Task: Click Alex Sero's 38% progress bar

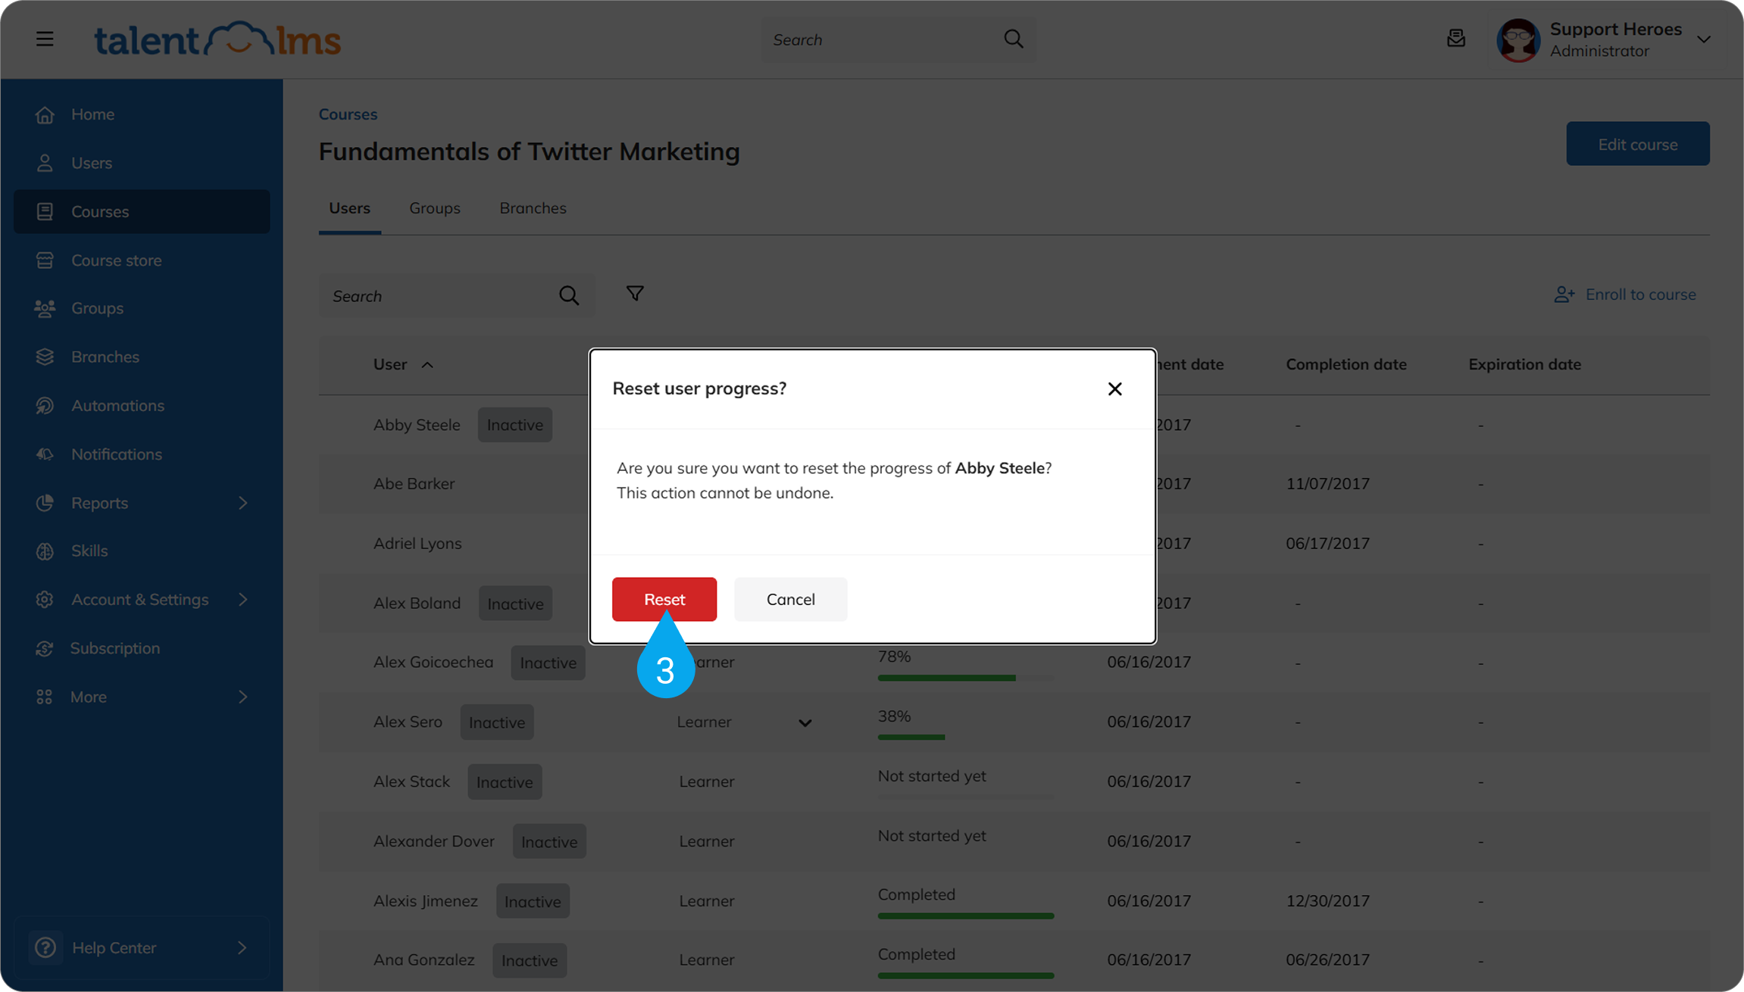Action: tap(966, 737)
